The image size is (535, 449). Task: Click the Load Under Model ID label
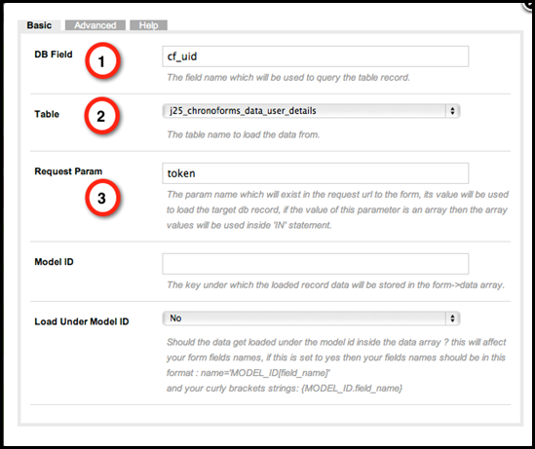[82, 321]
